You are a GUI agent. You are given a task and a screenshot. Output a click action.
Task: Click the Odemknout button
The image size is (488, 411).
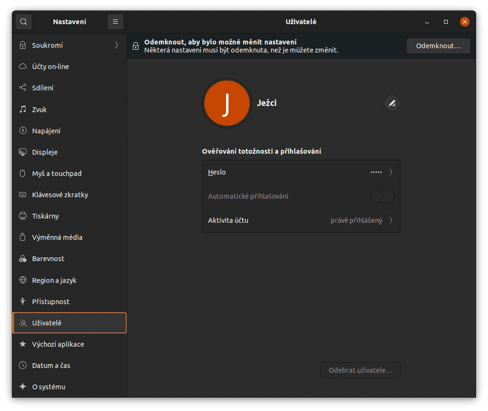tap(438, 45)
